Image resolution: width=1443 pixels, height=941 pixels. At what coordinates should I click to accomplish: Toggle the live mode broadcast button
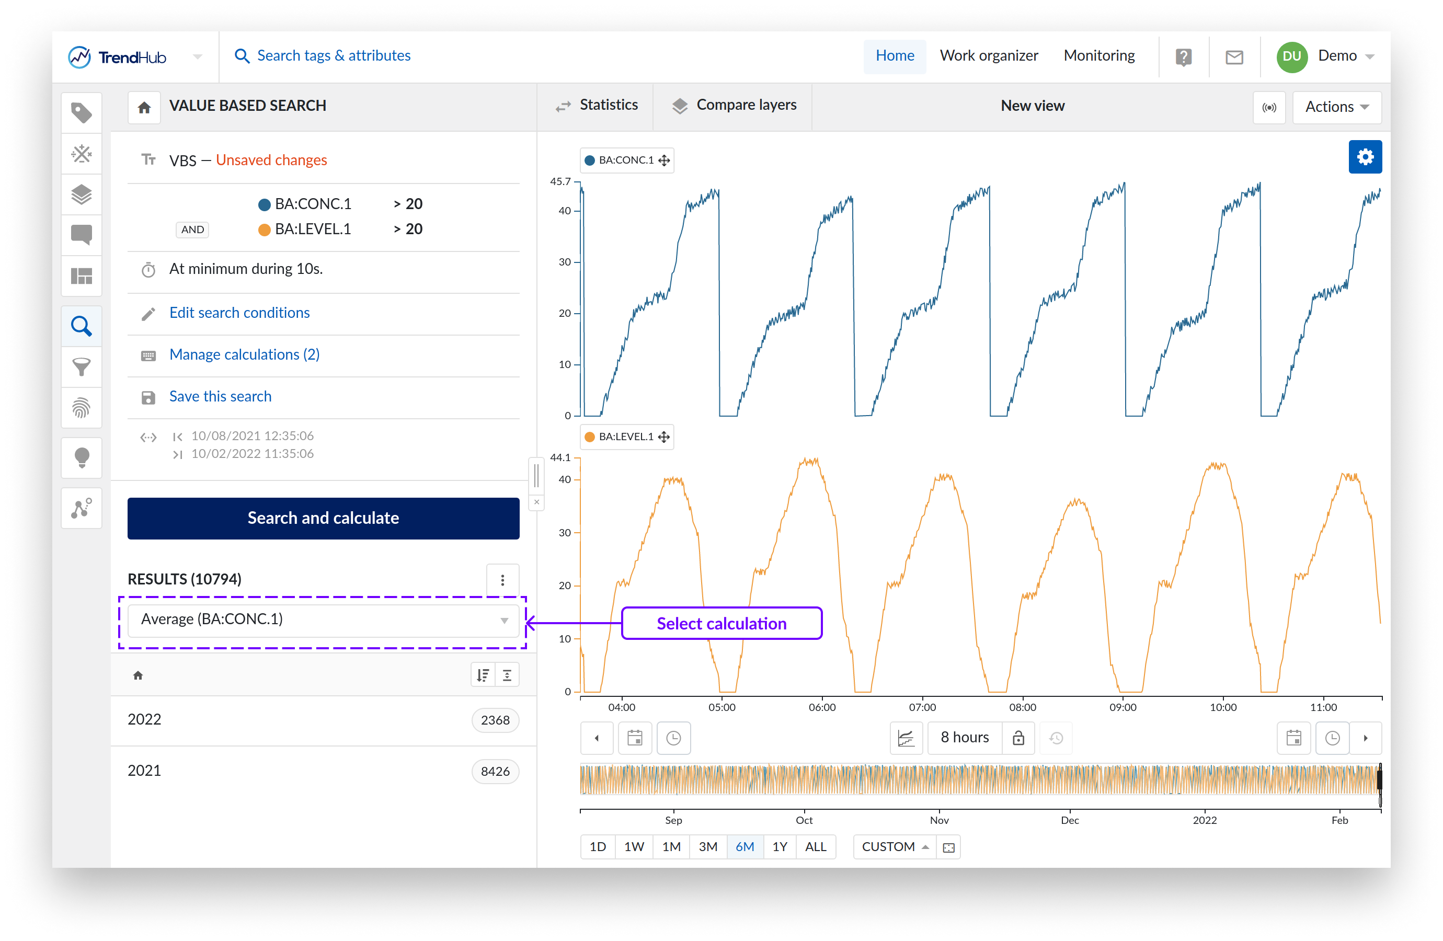coord(1268,107)
